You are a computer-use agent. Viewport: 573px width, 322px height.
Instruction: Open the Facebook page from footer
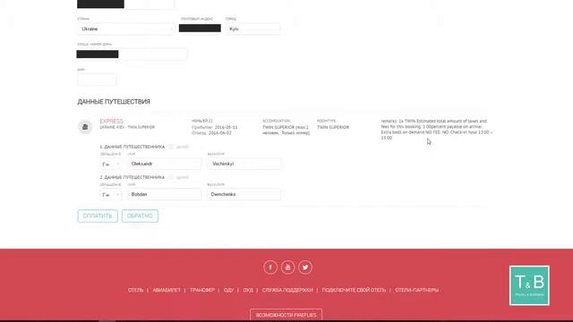coord(270,267)
